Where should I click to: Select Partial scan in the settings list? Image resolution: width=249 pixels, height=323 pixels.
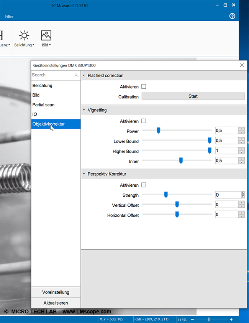coord(43,105)
